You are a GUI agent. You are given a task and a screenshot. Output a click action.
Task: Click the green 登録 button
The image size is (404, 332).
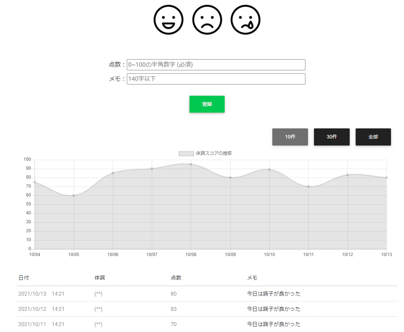207,104
